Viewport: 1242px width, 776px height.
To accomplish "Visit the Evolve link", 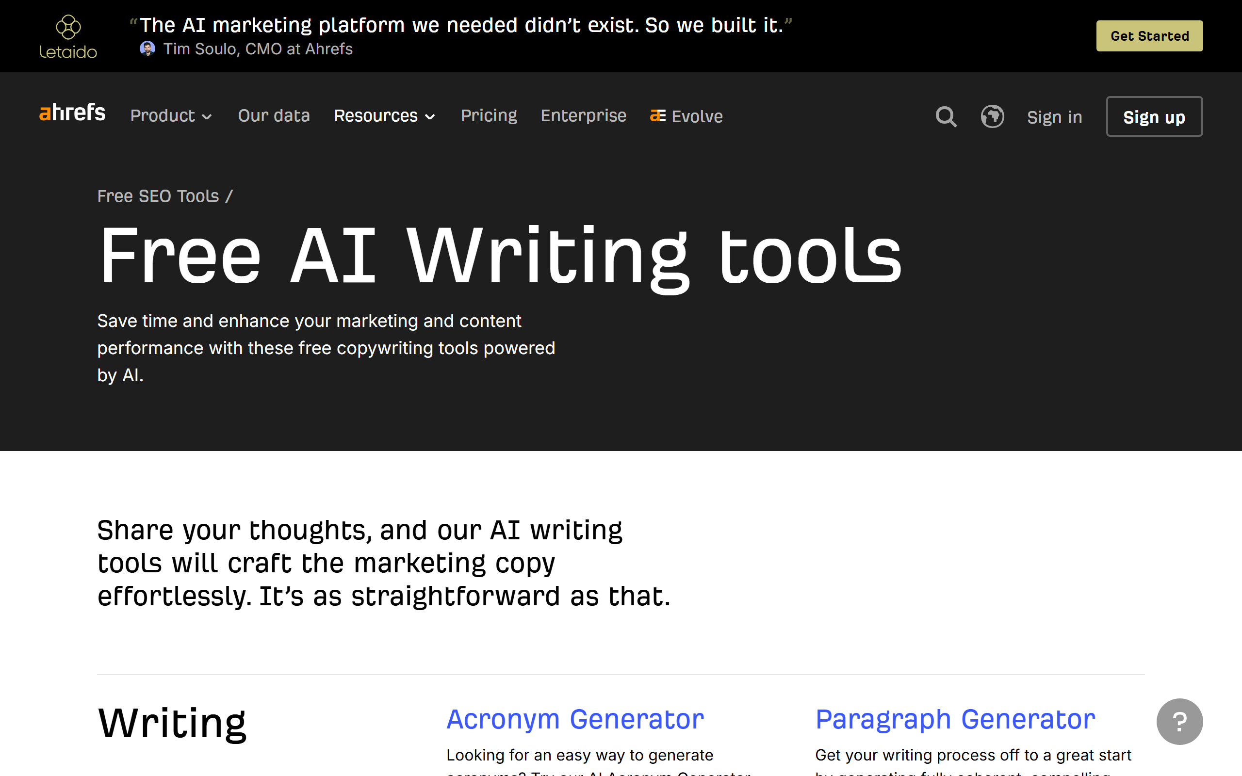I will [686, 116].
